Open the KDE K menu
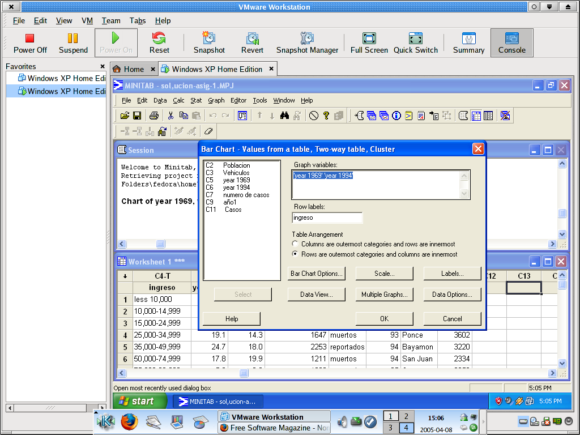Screen dimensions: 580x435 coord(105,421)
